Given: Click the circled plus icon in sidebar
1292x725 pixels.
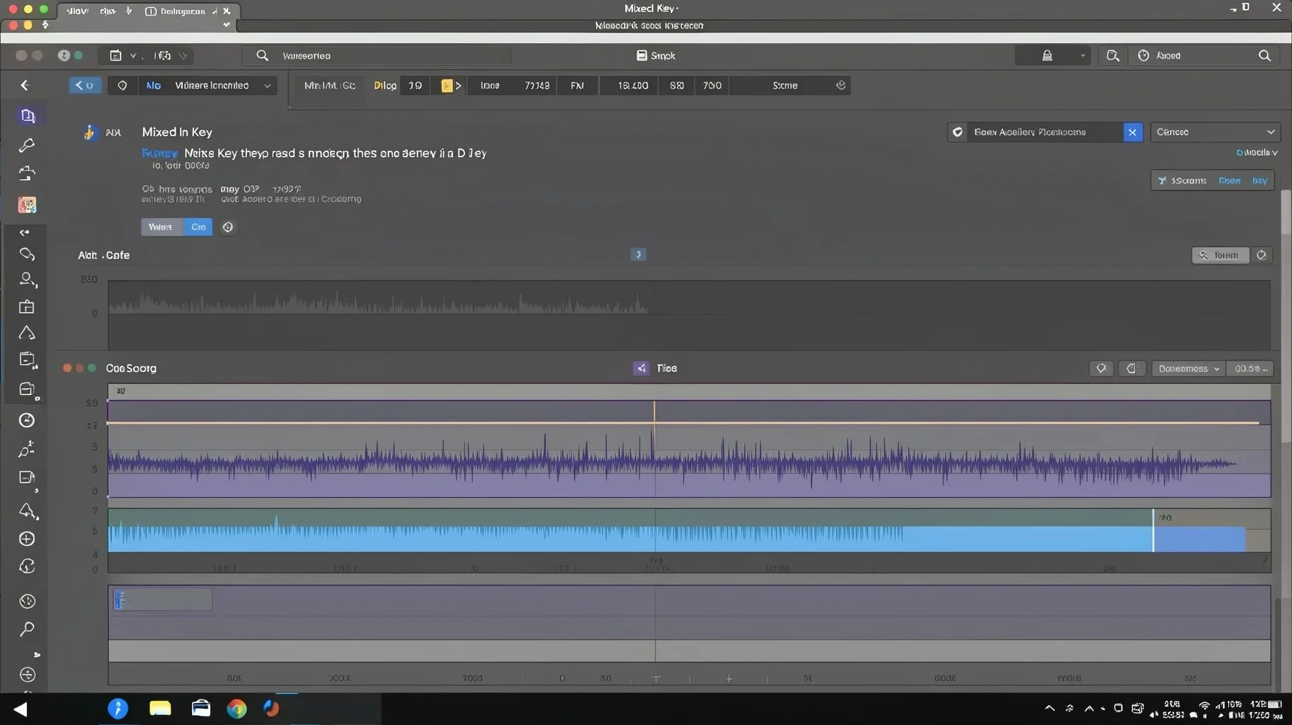Looking at the screenshot, I should [x=27, y=539].
